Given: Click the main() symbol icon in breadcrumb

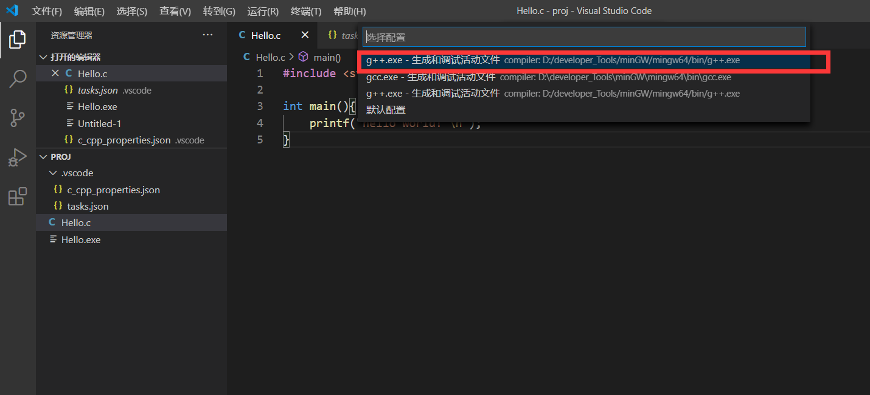Looking at the screenshot, I should pos(303,57).
